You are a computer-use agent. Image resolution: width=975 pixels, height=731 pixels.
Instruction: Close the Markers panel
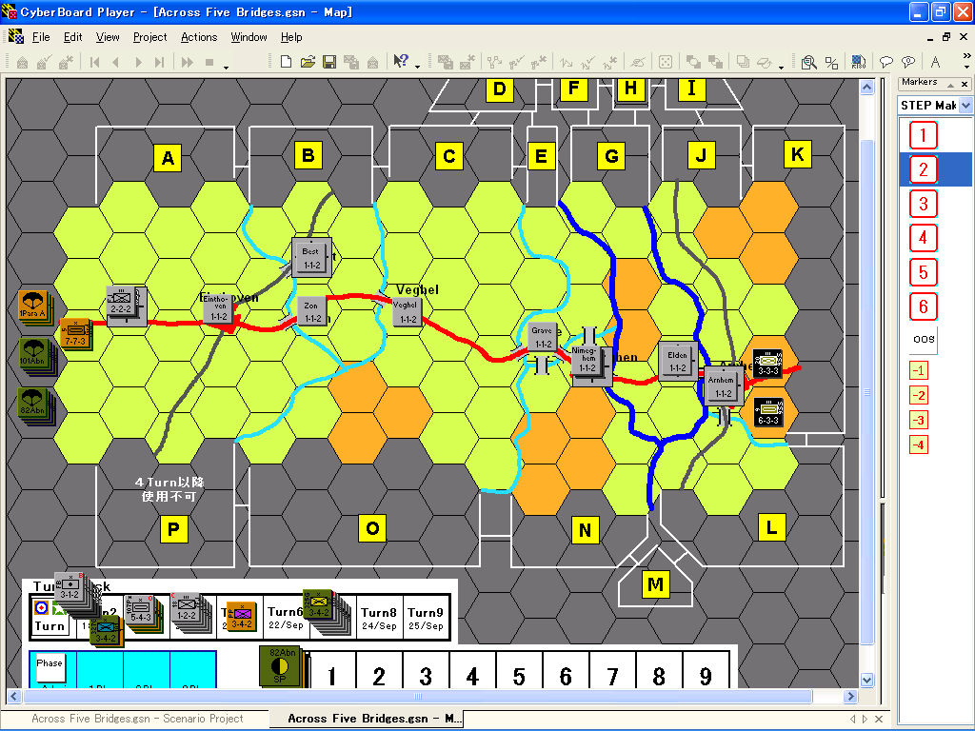click(x=965, y=84)
